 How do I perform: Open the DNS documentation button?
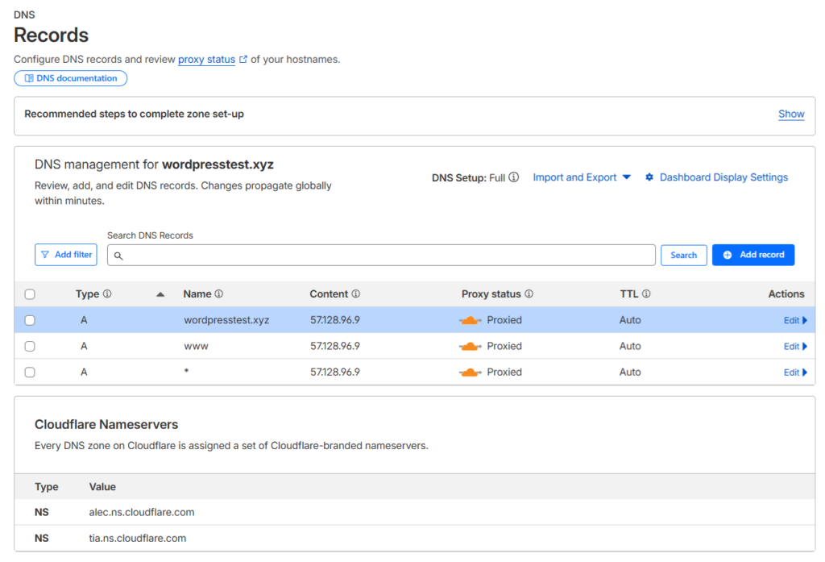[71, 78]
